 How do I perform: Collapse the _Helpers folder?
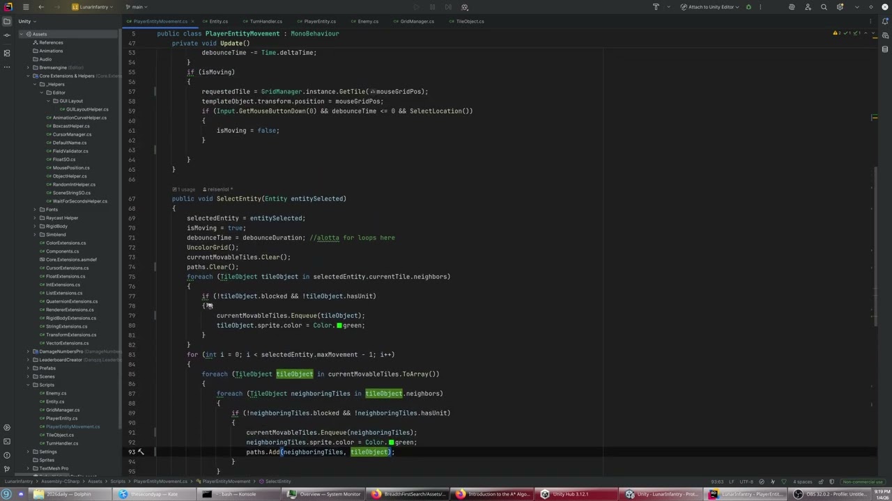pos(35,84)
